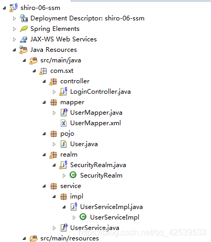The image size is (211, 242).
Task: Collapse the SecurityRealm.java node
Action: tap(54, 165)
